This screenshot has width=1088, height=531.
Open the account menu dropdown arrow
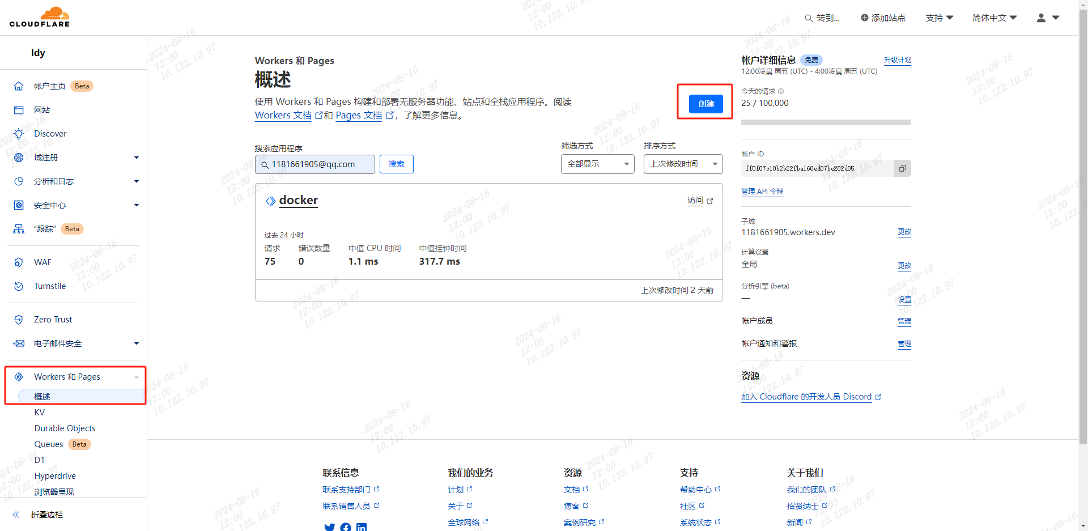tap(1056, 18)
